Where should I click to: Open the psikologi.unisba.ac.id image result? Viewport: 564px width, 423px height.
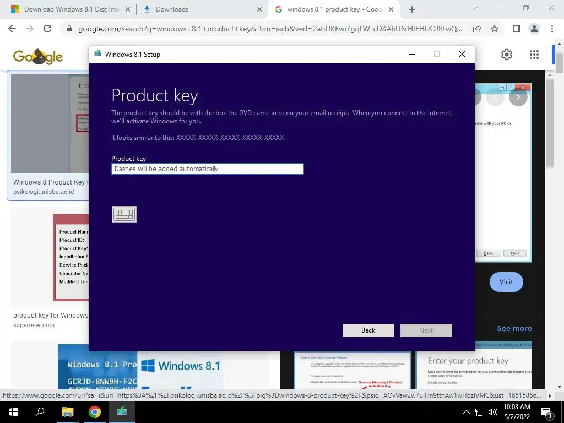(x=50, y=124)
